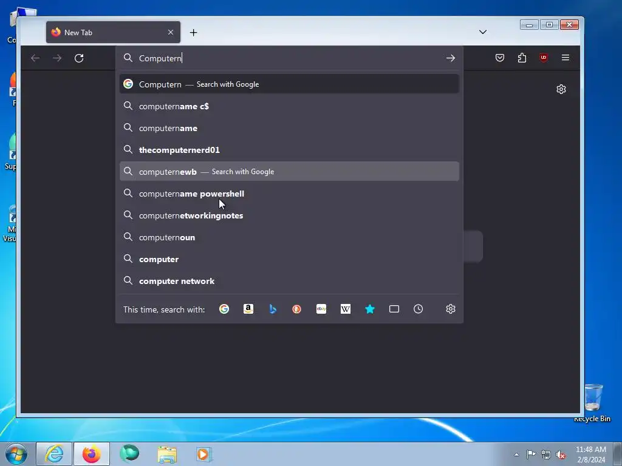Image resolution: width=622 pixels, height=466 pixels.
Task: Search this time with eBay icon
Action: [321, 309]
